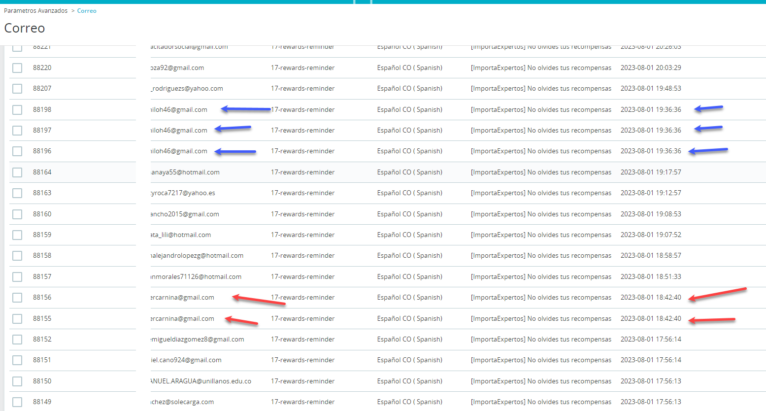This screenshot has height=411, width=766.
Task: Check the box for row 88157
Action: 17,276
